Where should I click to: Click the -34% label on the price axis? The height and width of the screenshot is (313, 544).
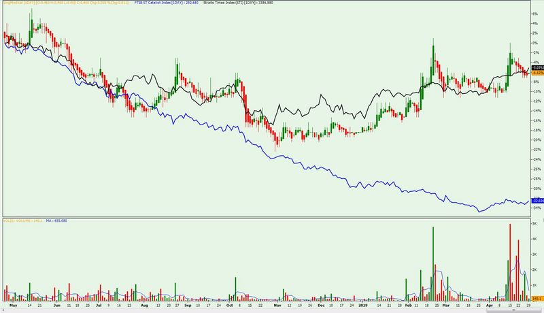[x=535, y=208]
